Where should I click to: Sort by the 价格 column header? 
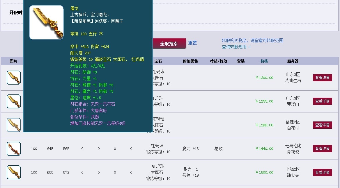coord(264,61)
